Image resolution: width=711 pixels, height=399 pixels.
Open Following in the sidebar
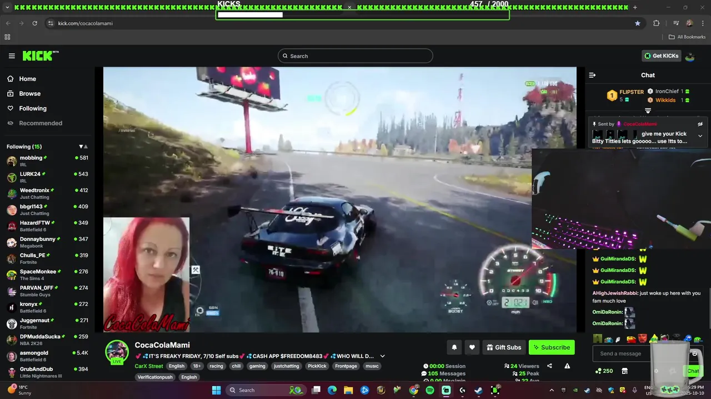click(27, 109)
